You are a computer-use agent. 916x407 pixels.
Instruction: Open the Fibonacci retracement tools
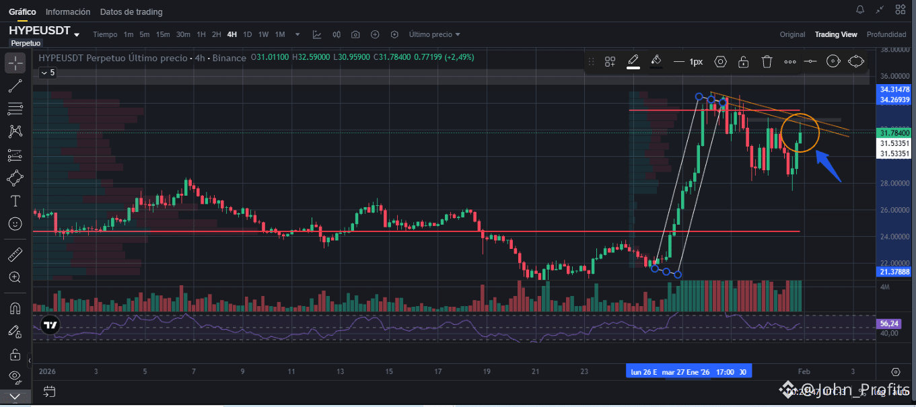point(15,108)
